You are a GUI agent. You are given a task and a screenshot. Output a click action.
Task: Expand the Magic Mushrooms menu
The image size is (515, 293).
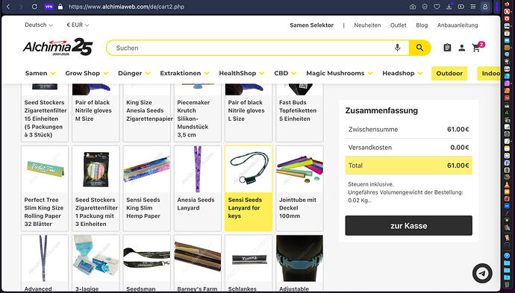(340, 73)
